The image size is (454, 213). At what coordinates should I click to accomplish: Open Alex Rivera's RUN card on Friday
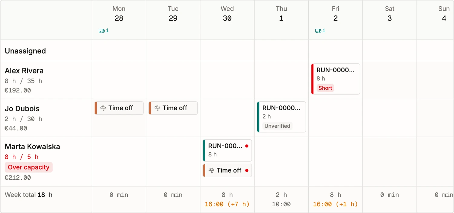pyautogui.click(x=336, y=79)
